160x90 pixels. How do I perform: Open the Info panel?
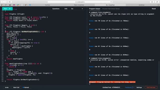tap(66, 9)
